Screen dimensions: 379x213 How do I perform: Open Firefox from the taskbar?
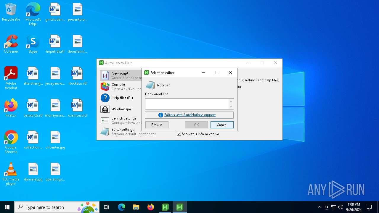tap(151, 207)
